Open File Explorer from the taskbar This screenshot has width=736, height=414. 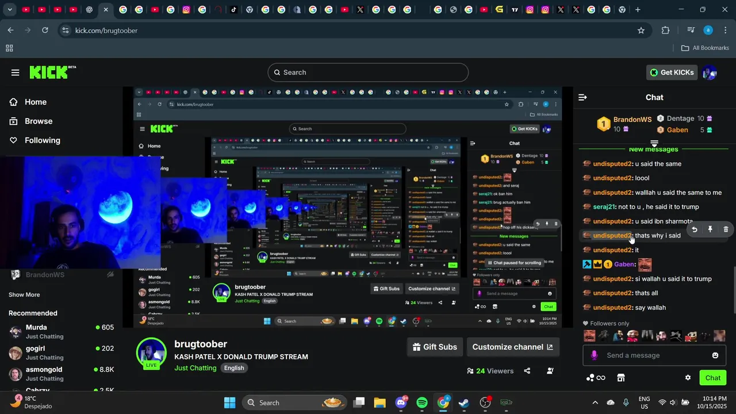pyautogui.click(x=380, y=402)
